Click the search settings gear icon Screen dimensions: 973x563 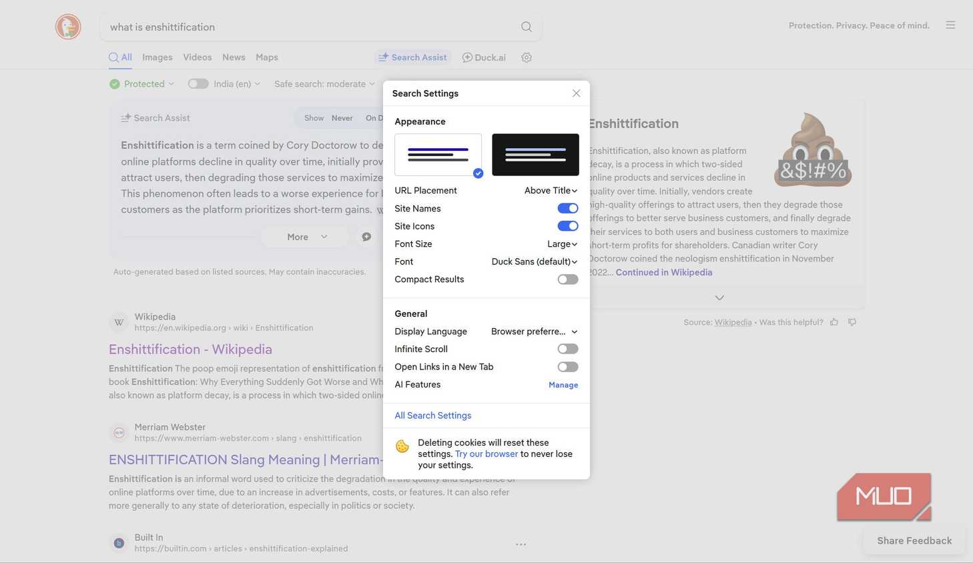click(527, 57)
